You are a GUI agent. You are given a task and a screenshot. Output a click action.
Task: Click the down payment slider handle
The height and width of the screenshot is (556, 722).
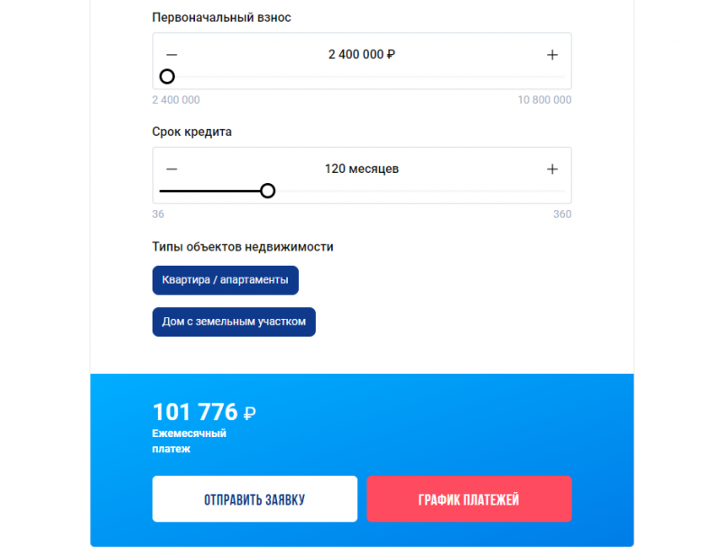click(x=167, y=77)
